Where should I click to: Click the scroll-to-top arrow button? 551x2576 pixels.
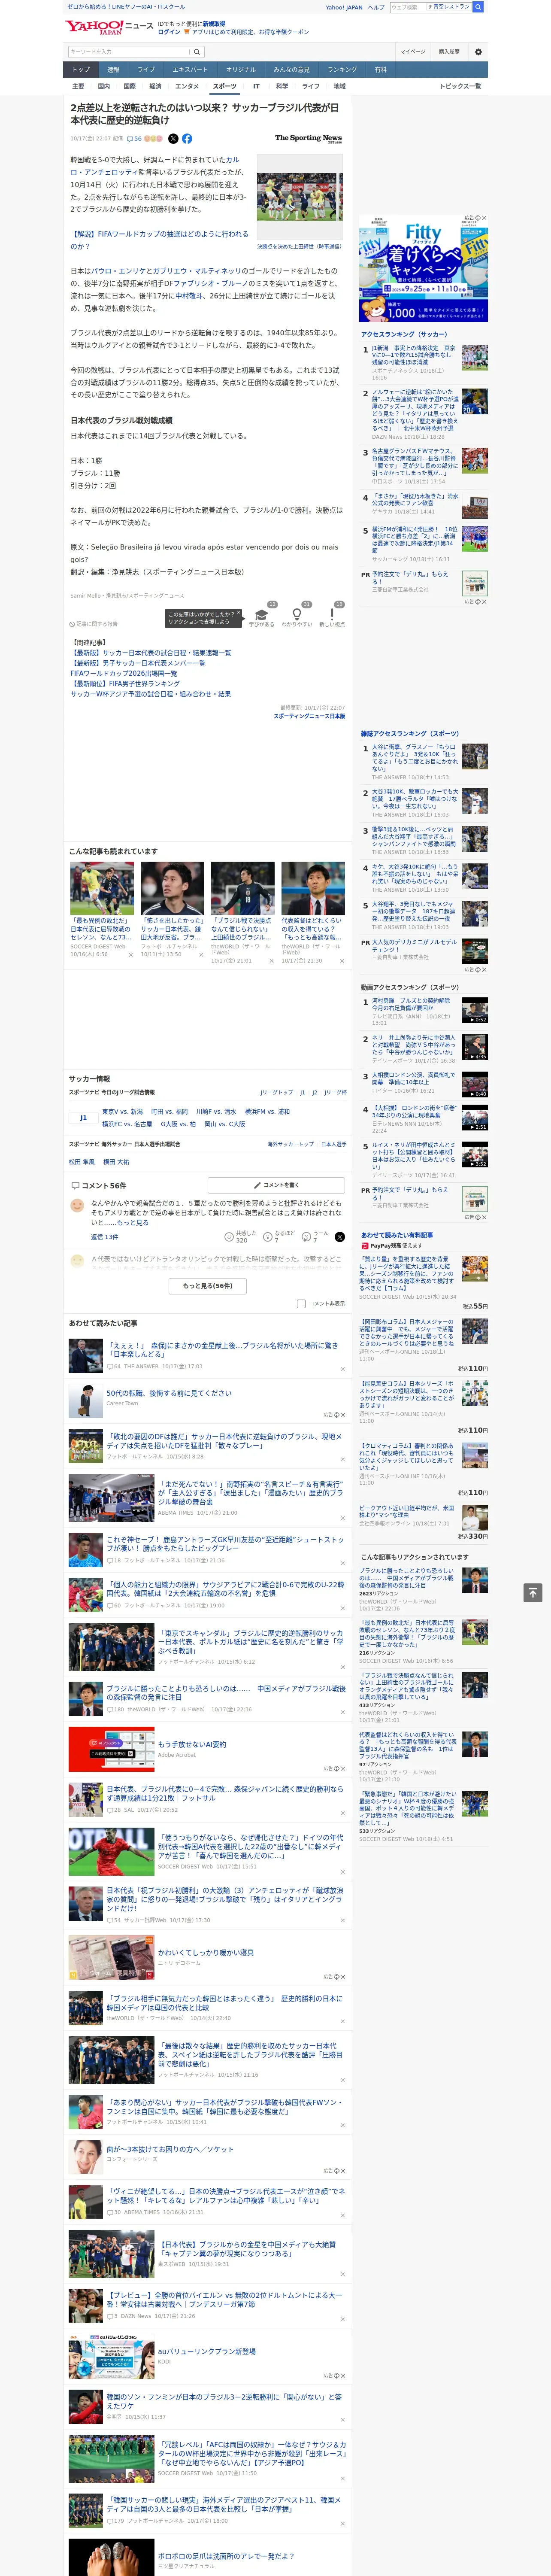click(533, 1592)
